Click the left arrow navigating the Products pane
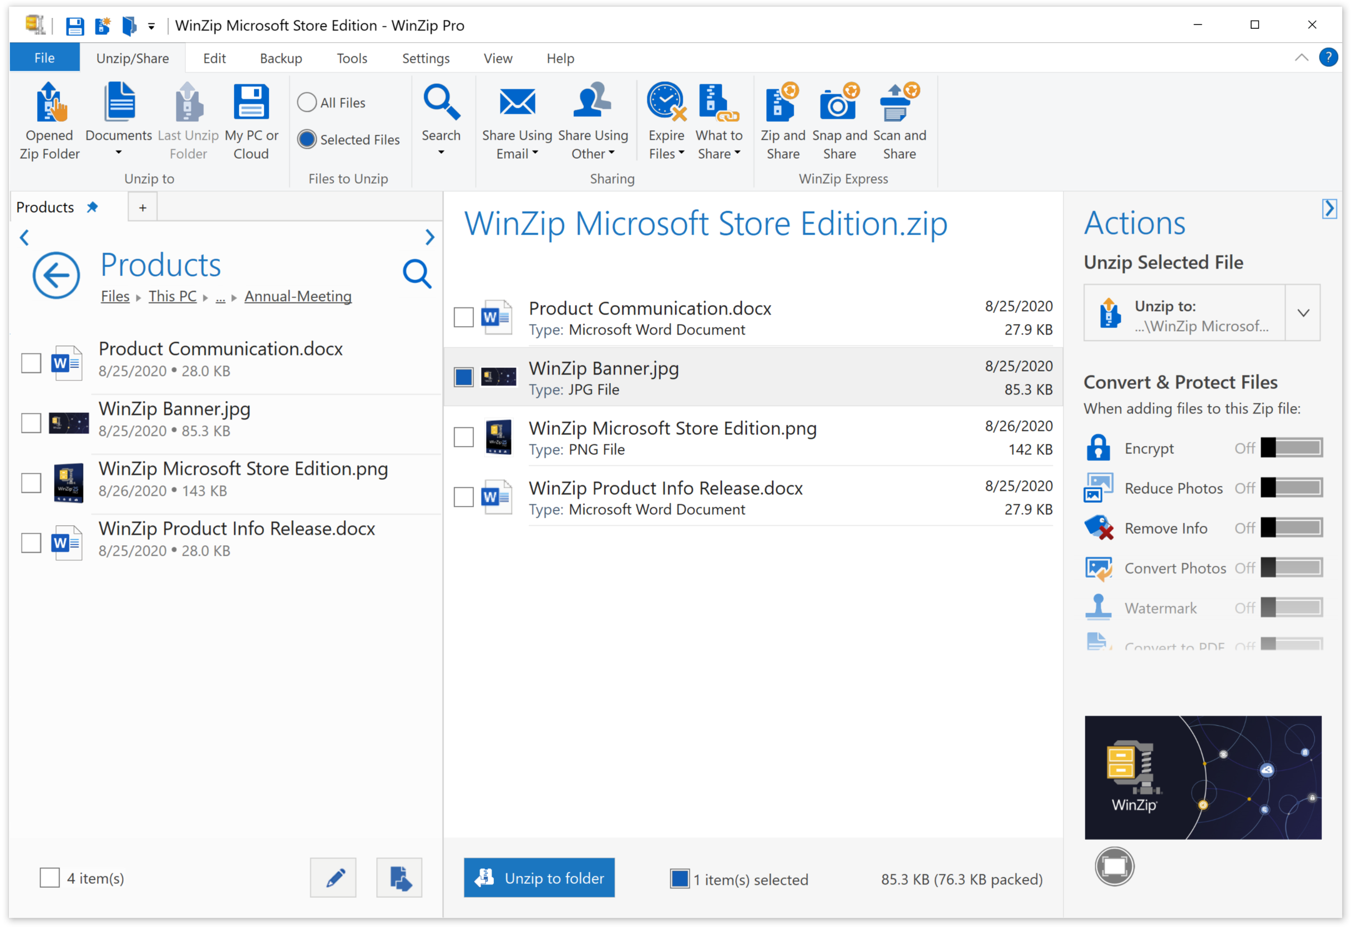 coord(24,237)
